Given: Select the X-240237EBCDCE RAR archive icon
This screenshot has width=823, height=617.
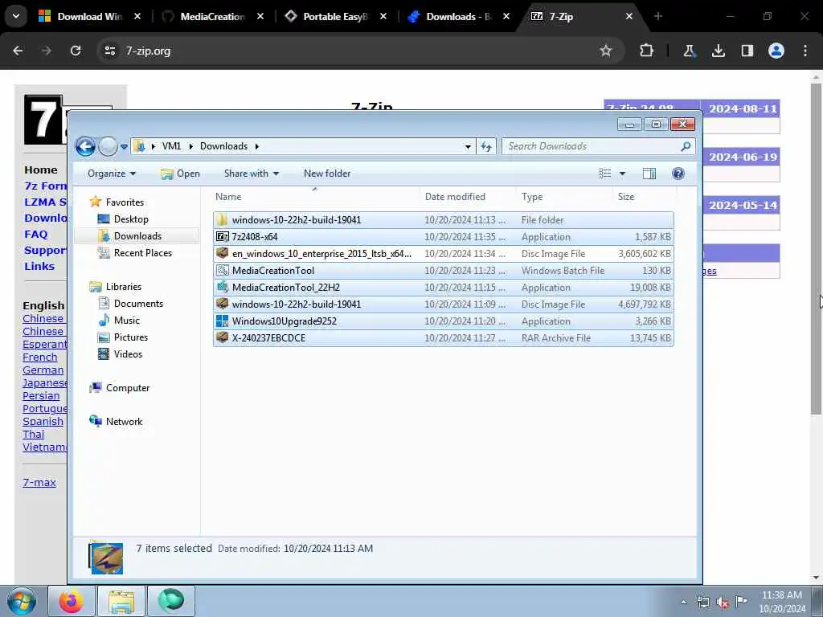Looking at the screenshot, I should [223, 338].
